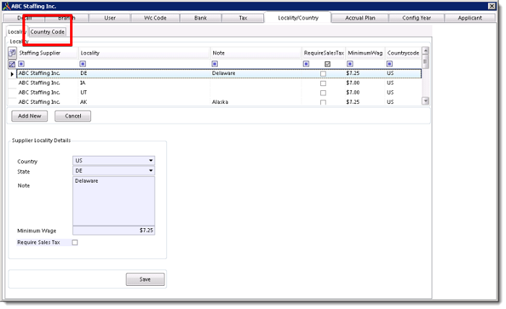Click the Cancel button

pyautogui.click(x=73, y=116)
